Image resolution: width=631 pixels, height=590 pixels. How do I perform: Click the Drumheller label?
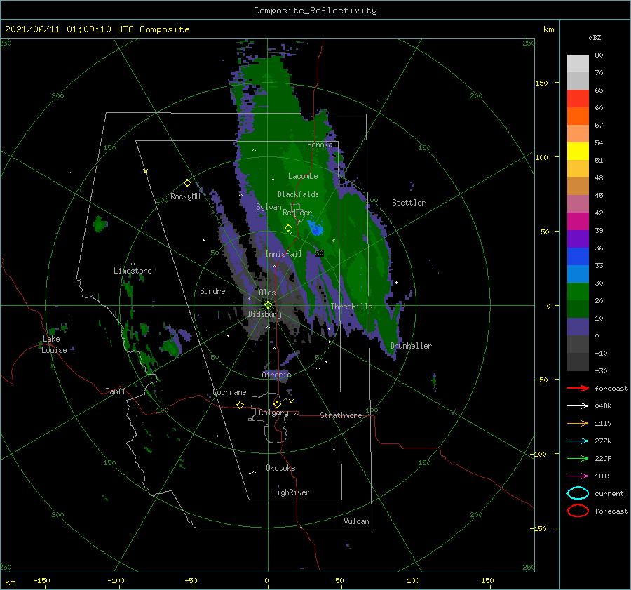pyautogui.click(x=411, y=346)
